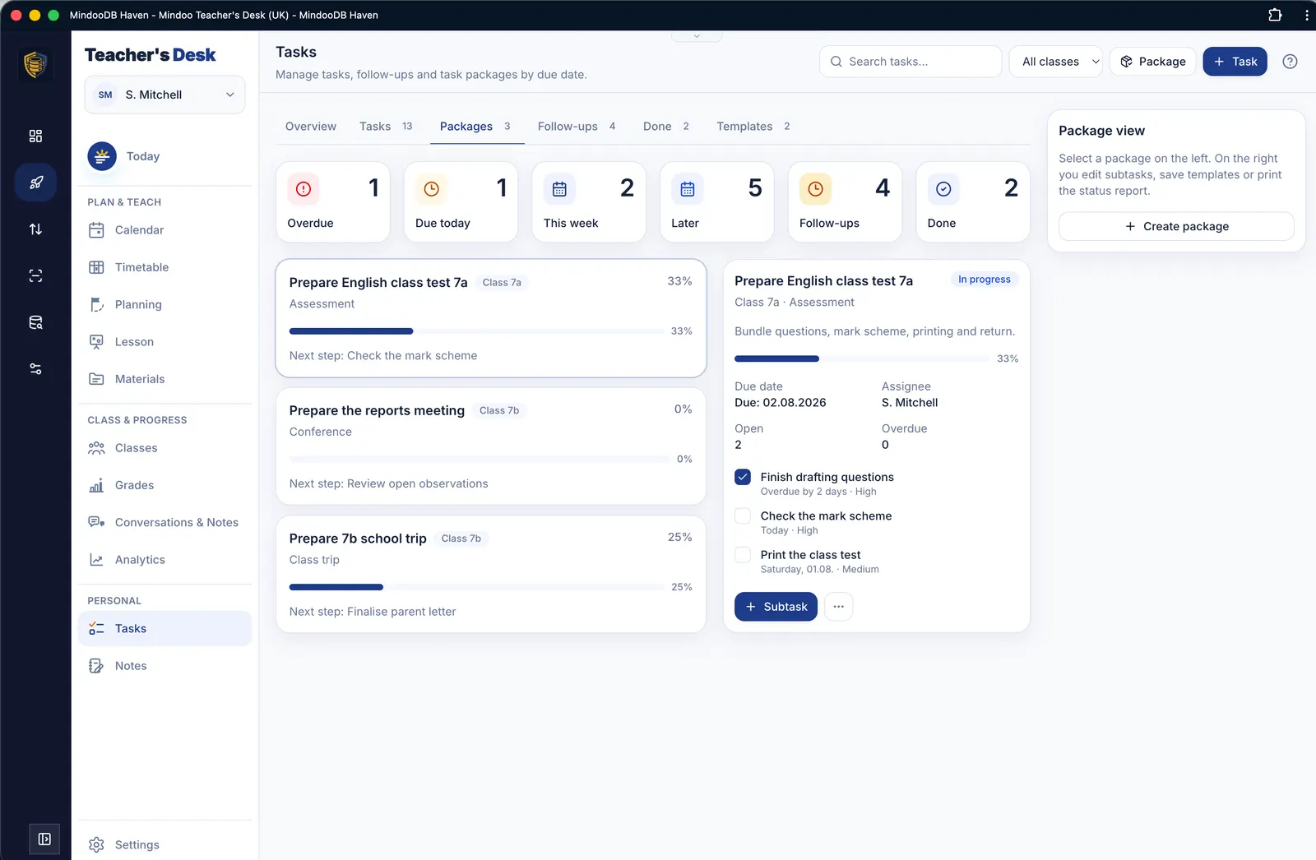Image resolution: width=1316 pixels, height=860 pixels.
Task: Open Analytics in the sidebar
Action: (164, 560)
